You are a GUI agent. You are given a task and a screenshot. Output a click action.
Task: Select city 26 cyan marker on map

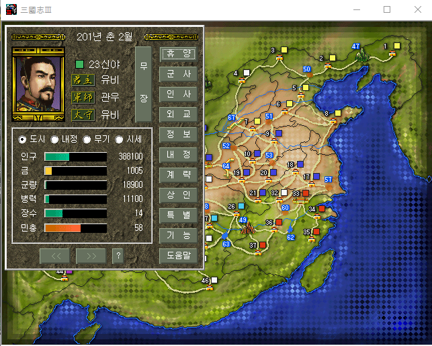tap(241, 206)
